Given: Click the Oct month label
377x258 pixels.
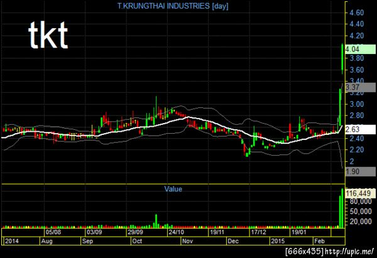Looking at the screenshot, I should pyautogui.click(x=137, y=241).
